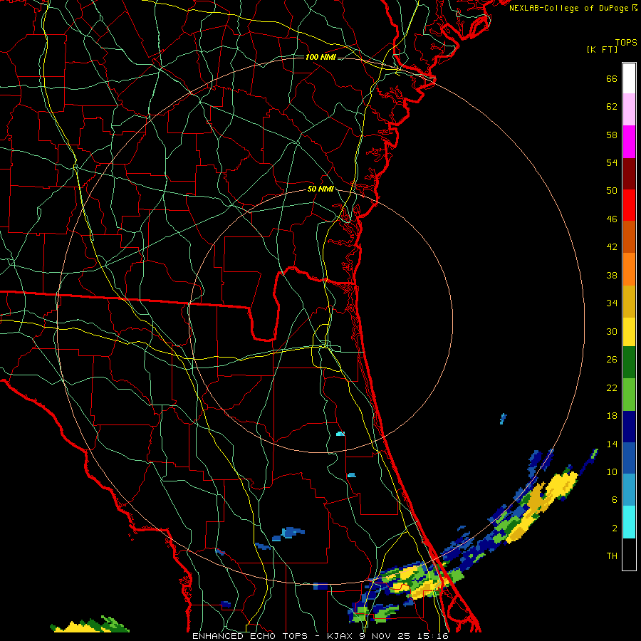Choose the bright red legend swatch

pyautogui.click(x=629, y=205)
